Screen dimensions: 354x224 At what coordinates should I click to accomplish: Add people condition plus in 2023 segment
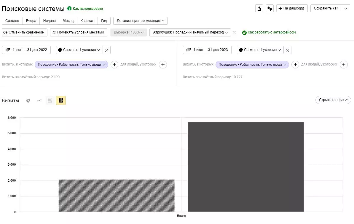(344, 65)
